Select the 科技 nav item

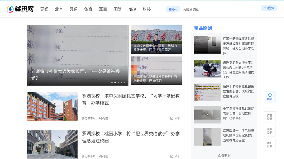pos(147,10)
